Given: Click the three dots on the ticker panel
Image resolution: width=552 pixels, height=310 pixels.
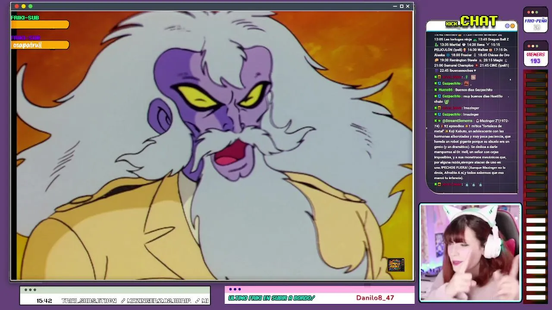Looking at the screenshot, I should [x=30, y=290].
